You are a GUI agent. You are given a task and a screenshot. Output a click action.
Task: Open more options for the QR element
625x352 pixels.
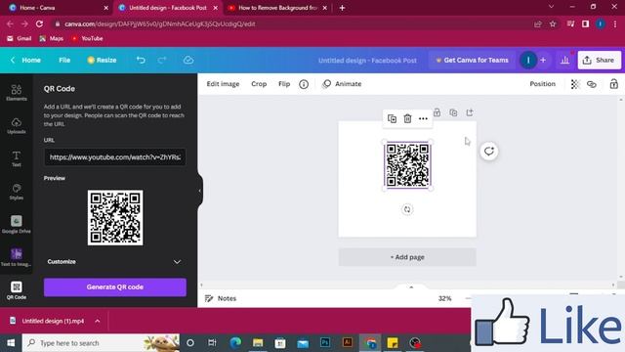(x=423, y=118)
